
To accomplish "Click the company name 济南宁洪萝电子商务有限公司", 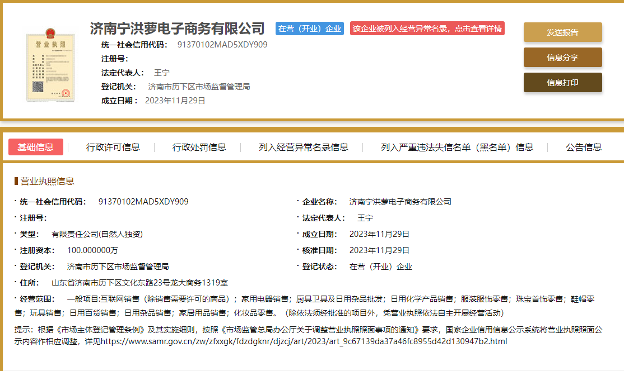I will click(176, 29).
